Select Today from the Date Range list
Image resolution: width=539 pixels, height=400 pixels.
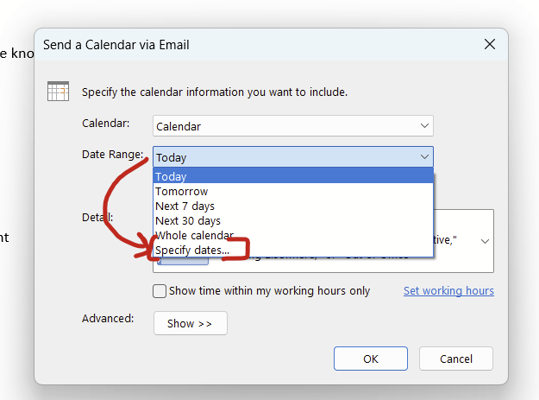[x=293, y=176]
